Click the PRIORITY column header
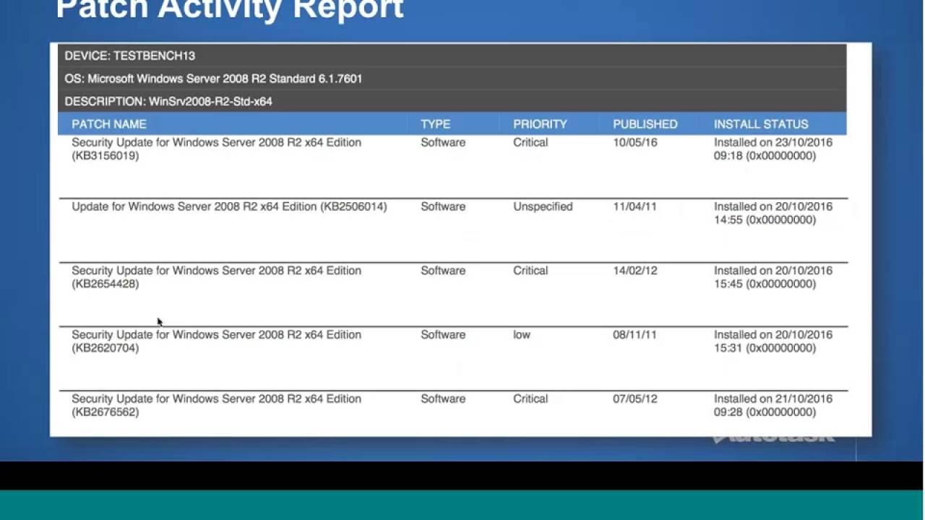 [x=540, y=124]
